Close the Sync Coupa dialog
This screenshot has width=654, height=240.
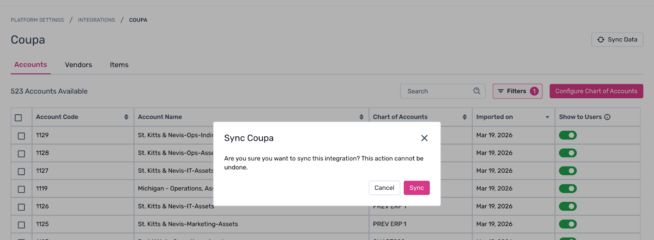tap(424, 138)
